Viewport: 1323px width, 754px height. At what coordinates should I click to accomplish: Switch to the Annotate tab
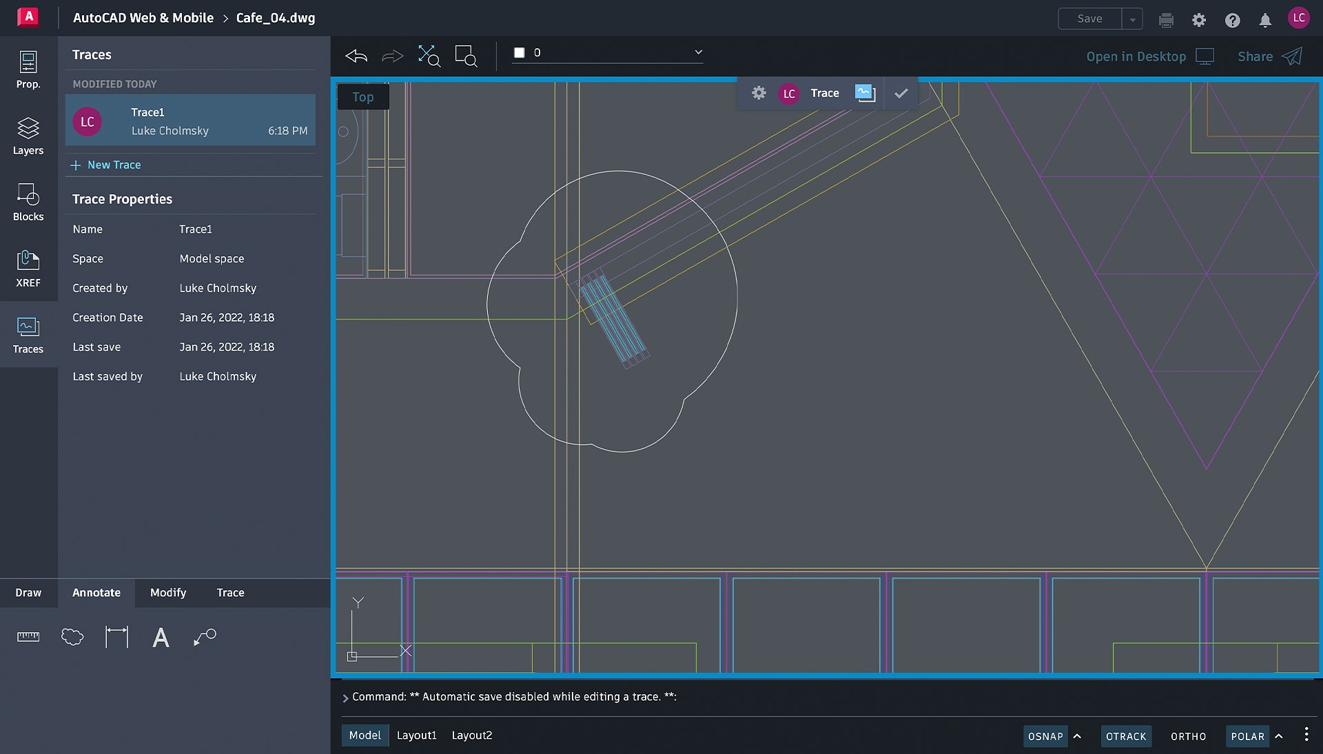pos(95,591)
